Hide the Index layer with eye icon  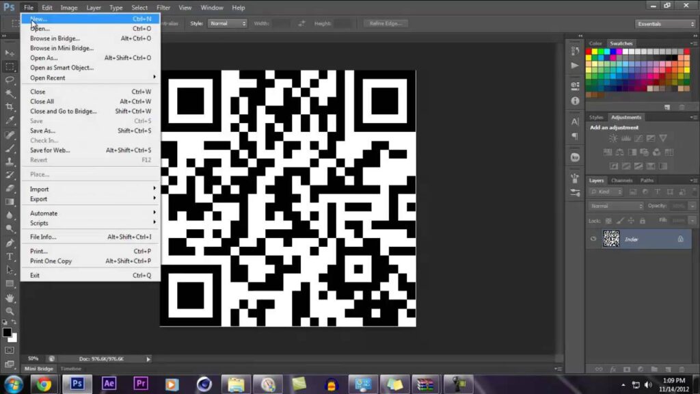pos(593,239)
